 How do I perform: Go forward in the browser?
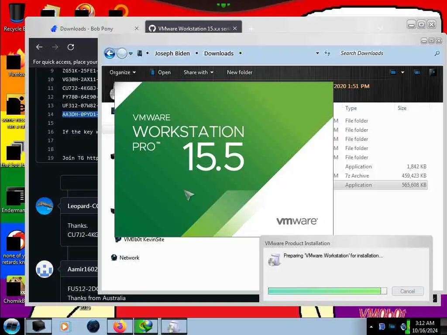55,47
